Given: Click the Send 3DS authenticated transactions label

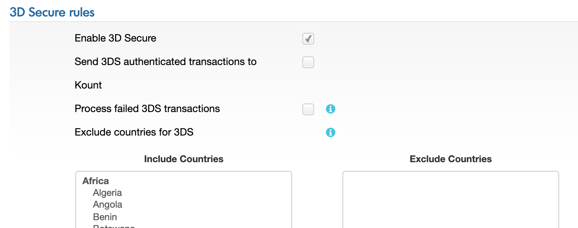Looking at the screenshot, I should click(165, 62).
